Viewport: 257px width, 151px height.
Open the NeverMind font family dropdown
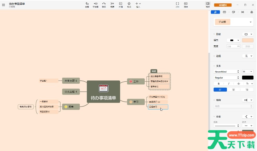227,72
